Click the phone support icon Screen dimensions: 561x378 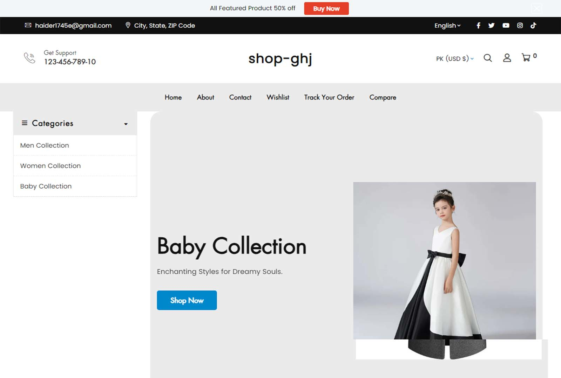[29, 58]
